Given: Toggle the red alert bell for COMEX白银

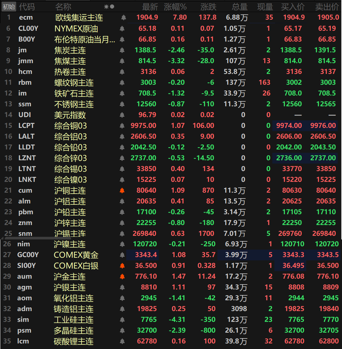Looking at the screenshot, I should (122, 266).
